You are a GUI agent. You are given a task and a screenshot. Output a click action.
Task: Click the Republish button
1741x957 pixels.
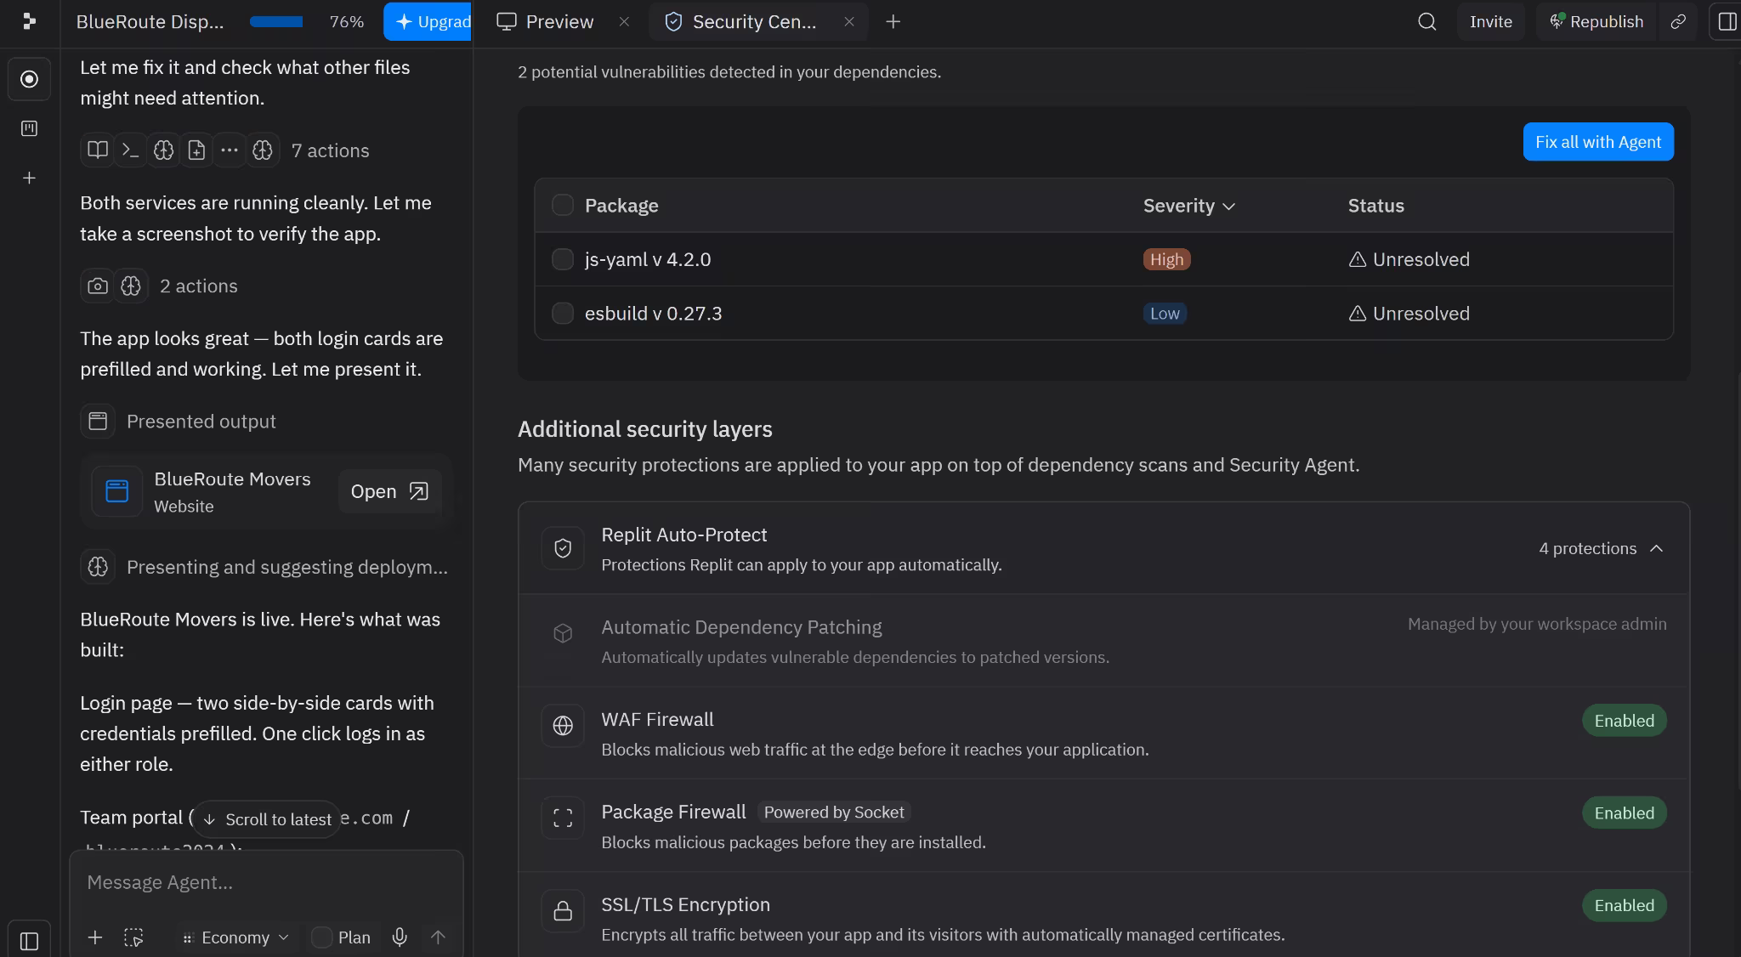(x=1596, y=21)
